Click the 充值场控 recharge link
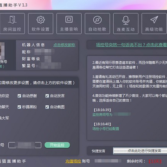 73,161
